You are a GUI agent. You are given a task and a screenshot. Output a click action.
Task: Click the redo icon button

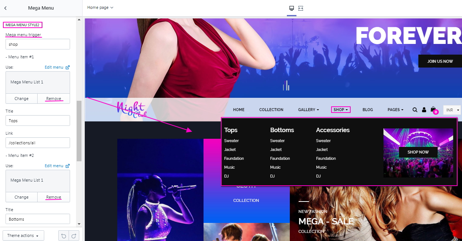click(x=74, y=235)
